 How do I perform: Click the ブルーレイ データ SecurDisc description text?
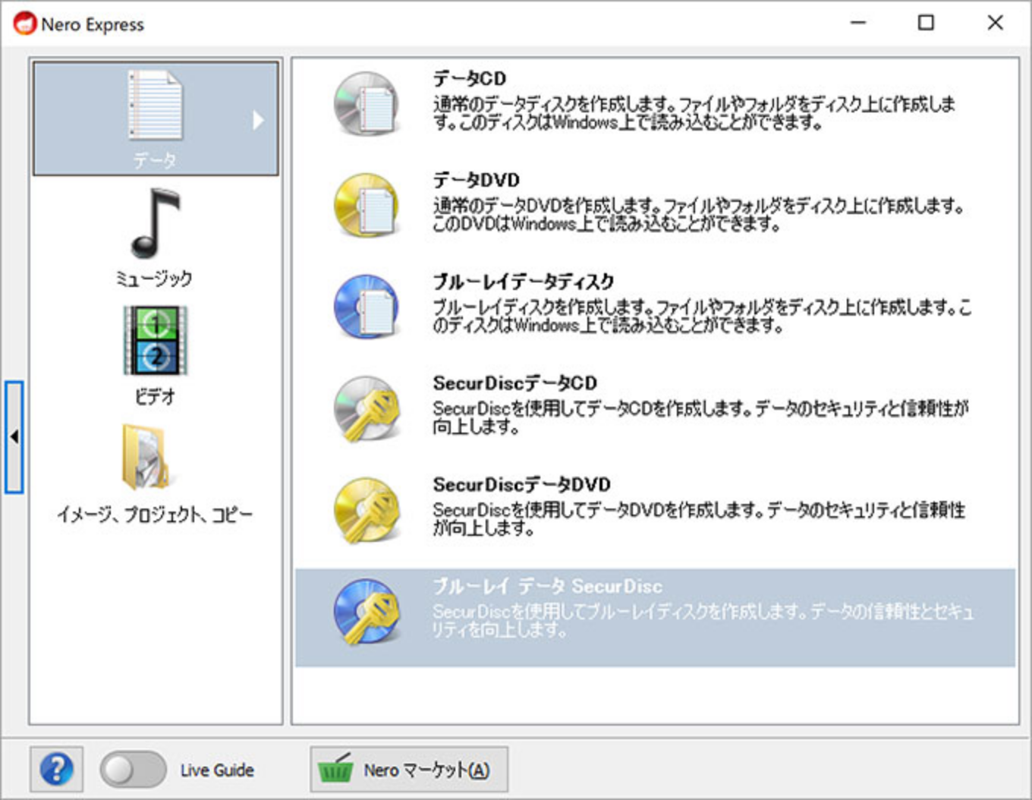(703, 621)
